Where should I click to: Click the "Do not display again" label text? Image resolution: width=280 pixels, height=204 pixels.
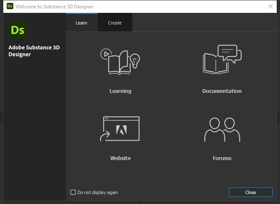point(97,192)
